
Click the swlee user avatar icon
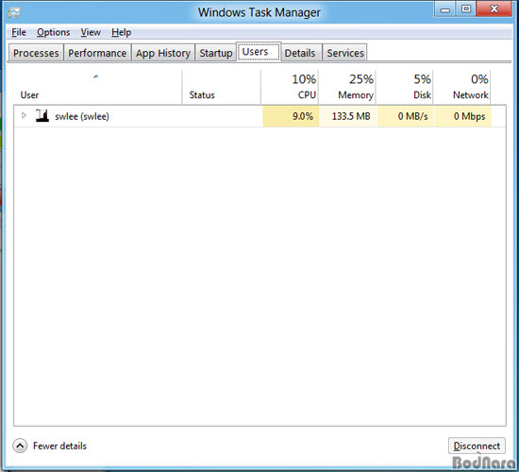tap(42, 115)
